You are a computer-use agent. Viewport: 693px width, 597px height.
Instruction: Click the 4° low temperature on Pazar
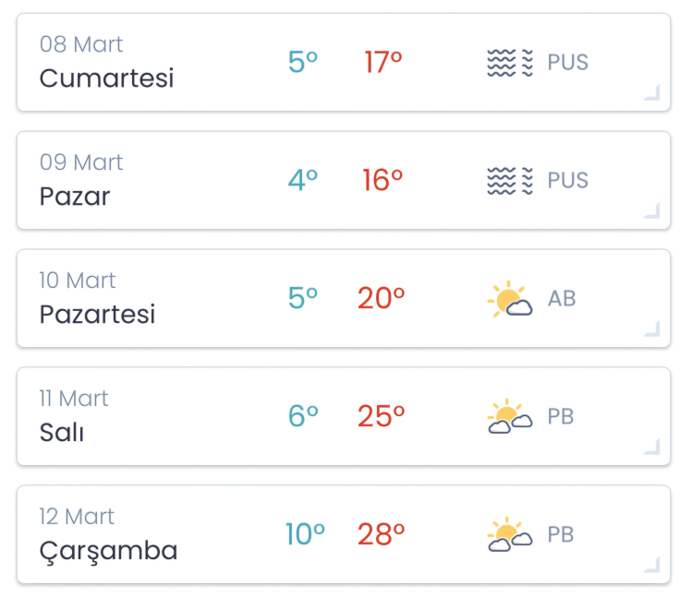click(x=303, y=180)
